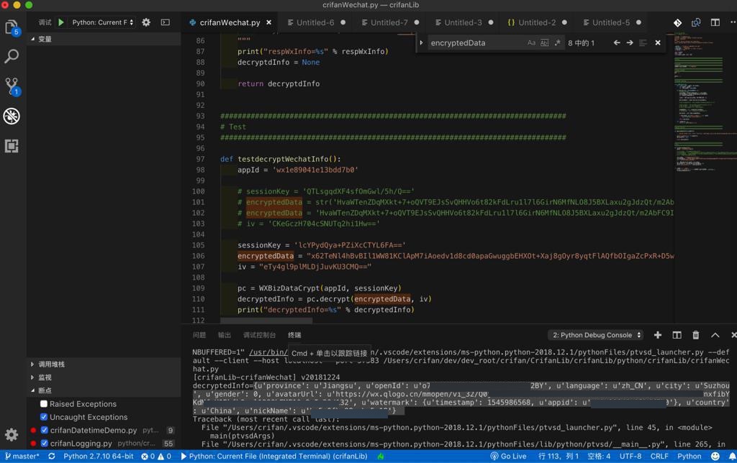Click the new terminal plus icon
The width and height of the screenshot is (737, 463).
(658, 335)
